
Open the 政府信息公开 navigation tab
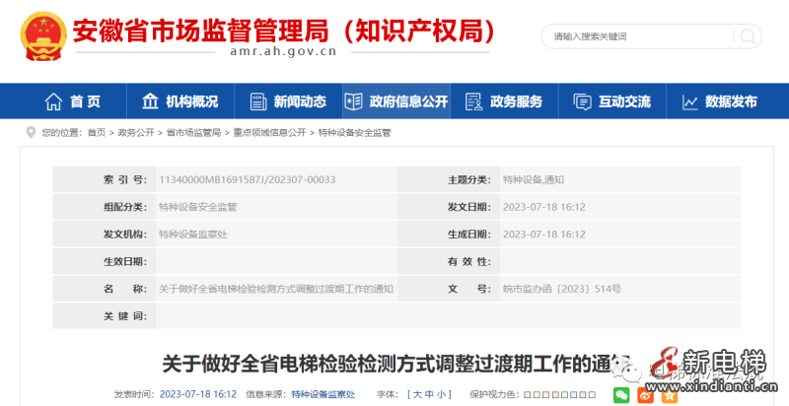pos(396,101)
